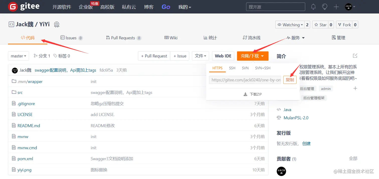
Task: Select the SVN clone tab
Action: pyautogui.click(x=245, y=68)
